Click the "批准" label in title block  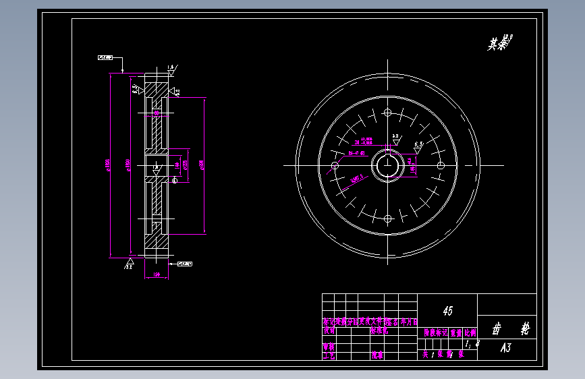click(x=377, y=355)
